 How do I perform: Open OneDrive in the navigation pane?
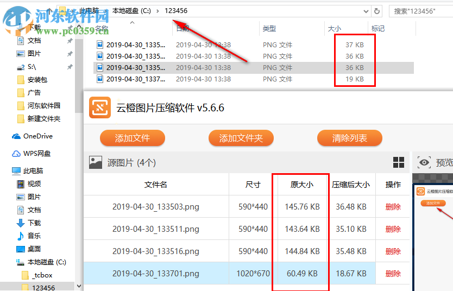click(38, 136)
